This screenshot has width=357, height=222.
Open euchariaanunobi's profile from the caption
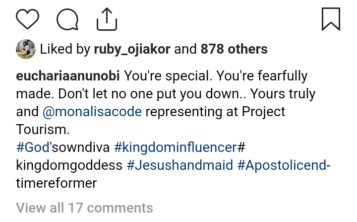pos(68,76)
